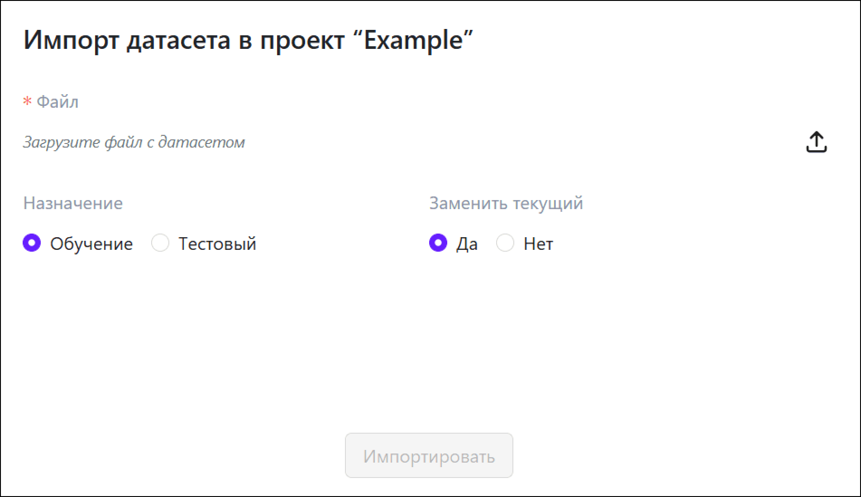Click the upload file icon
This screenshot has height=497, width=861.
[x=816, y=142]
